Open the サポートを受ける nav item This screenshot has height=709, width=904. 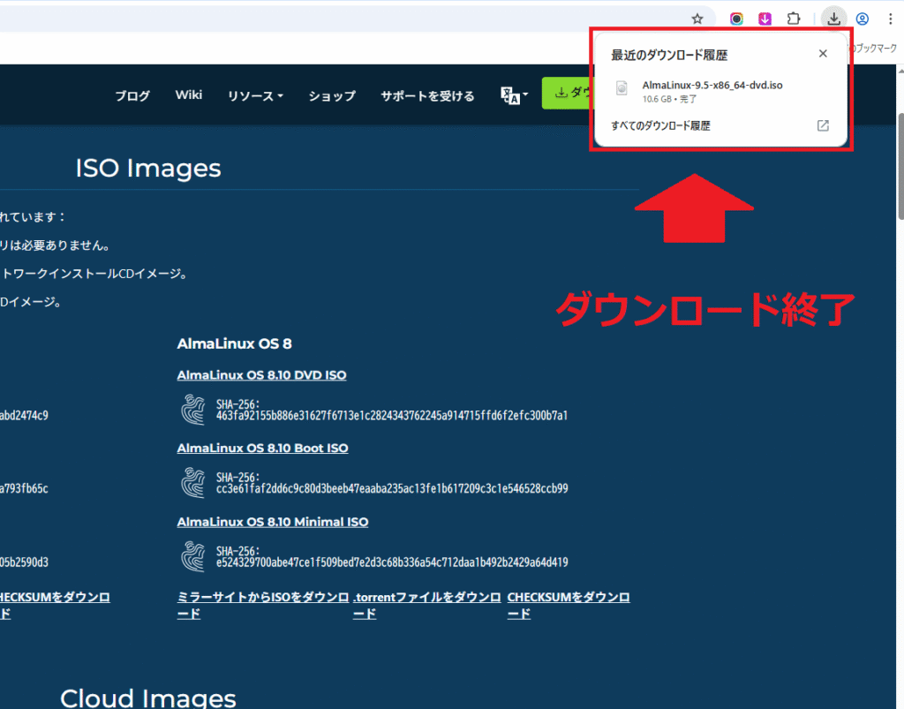click(x=427, y=95)
